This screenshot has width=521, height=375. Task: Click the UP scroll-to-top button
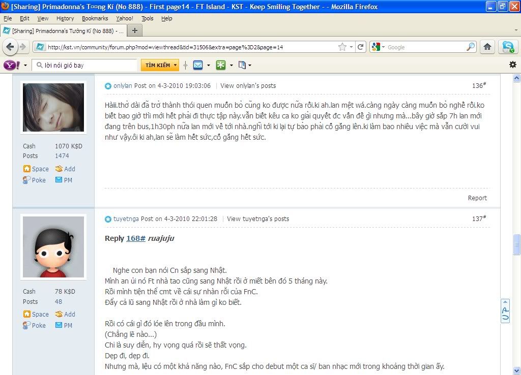click(505, 310)
